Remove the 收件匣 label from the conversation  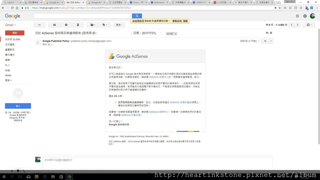176,34
